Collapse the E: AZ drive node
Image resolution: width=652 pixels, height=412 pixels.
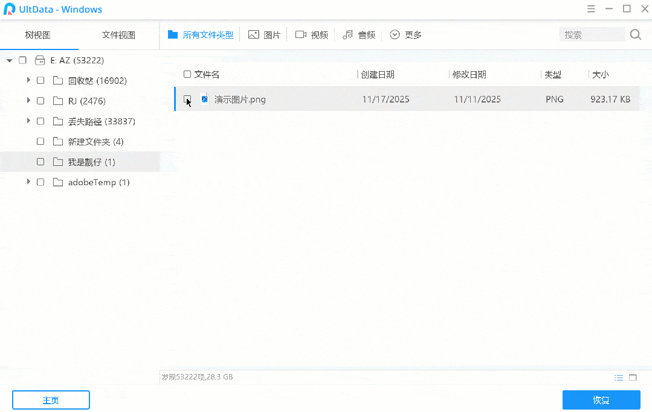[8, 60]
